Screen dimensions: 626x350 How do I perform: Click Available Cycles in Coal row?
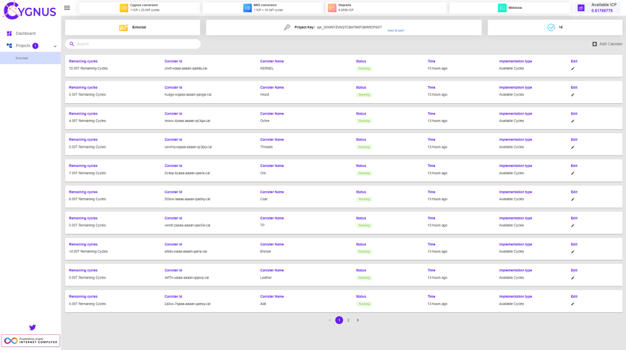[511, 199]
